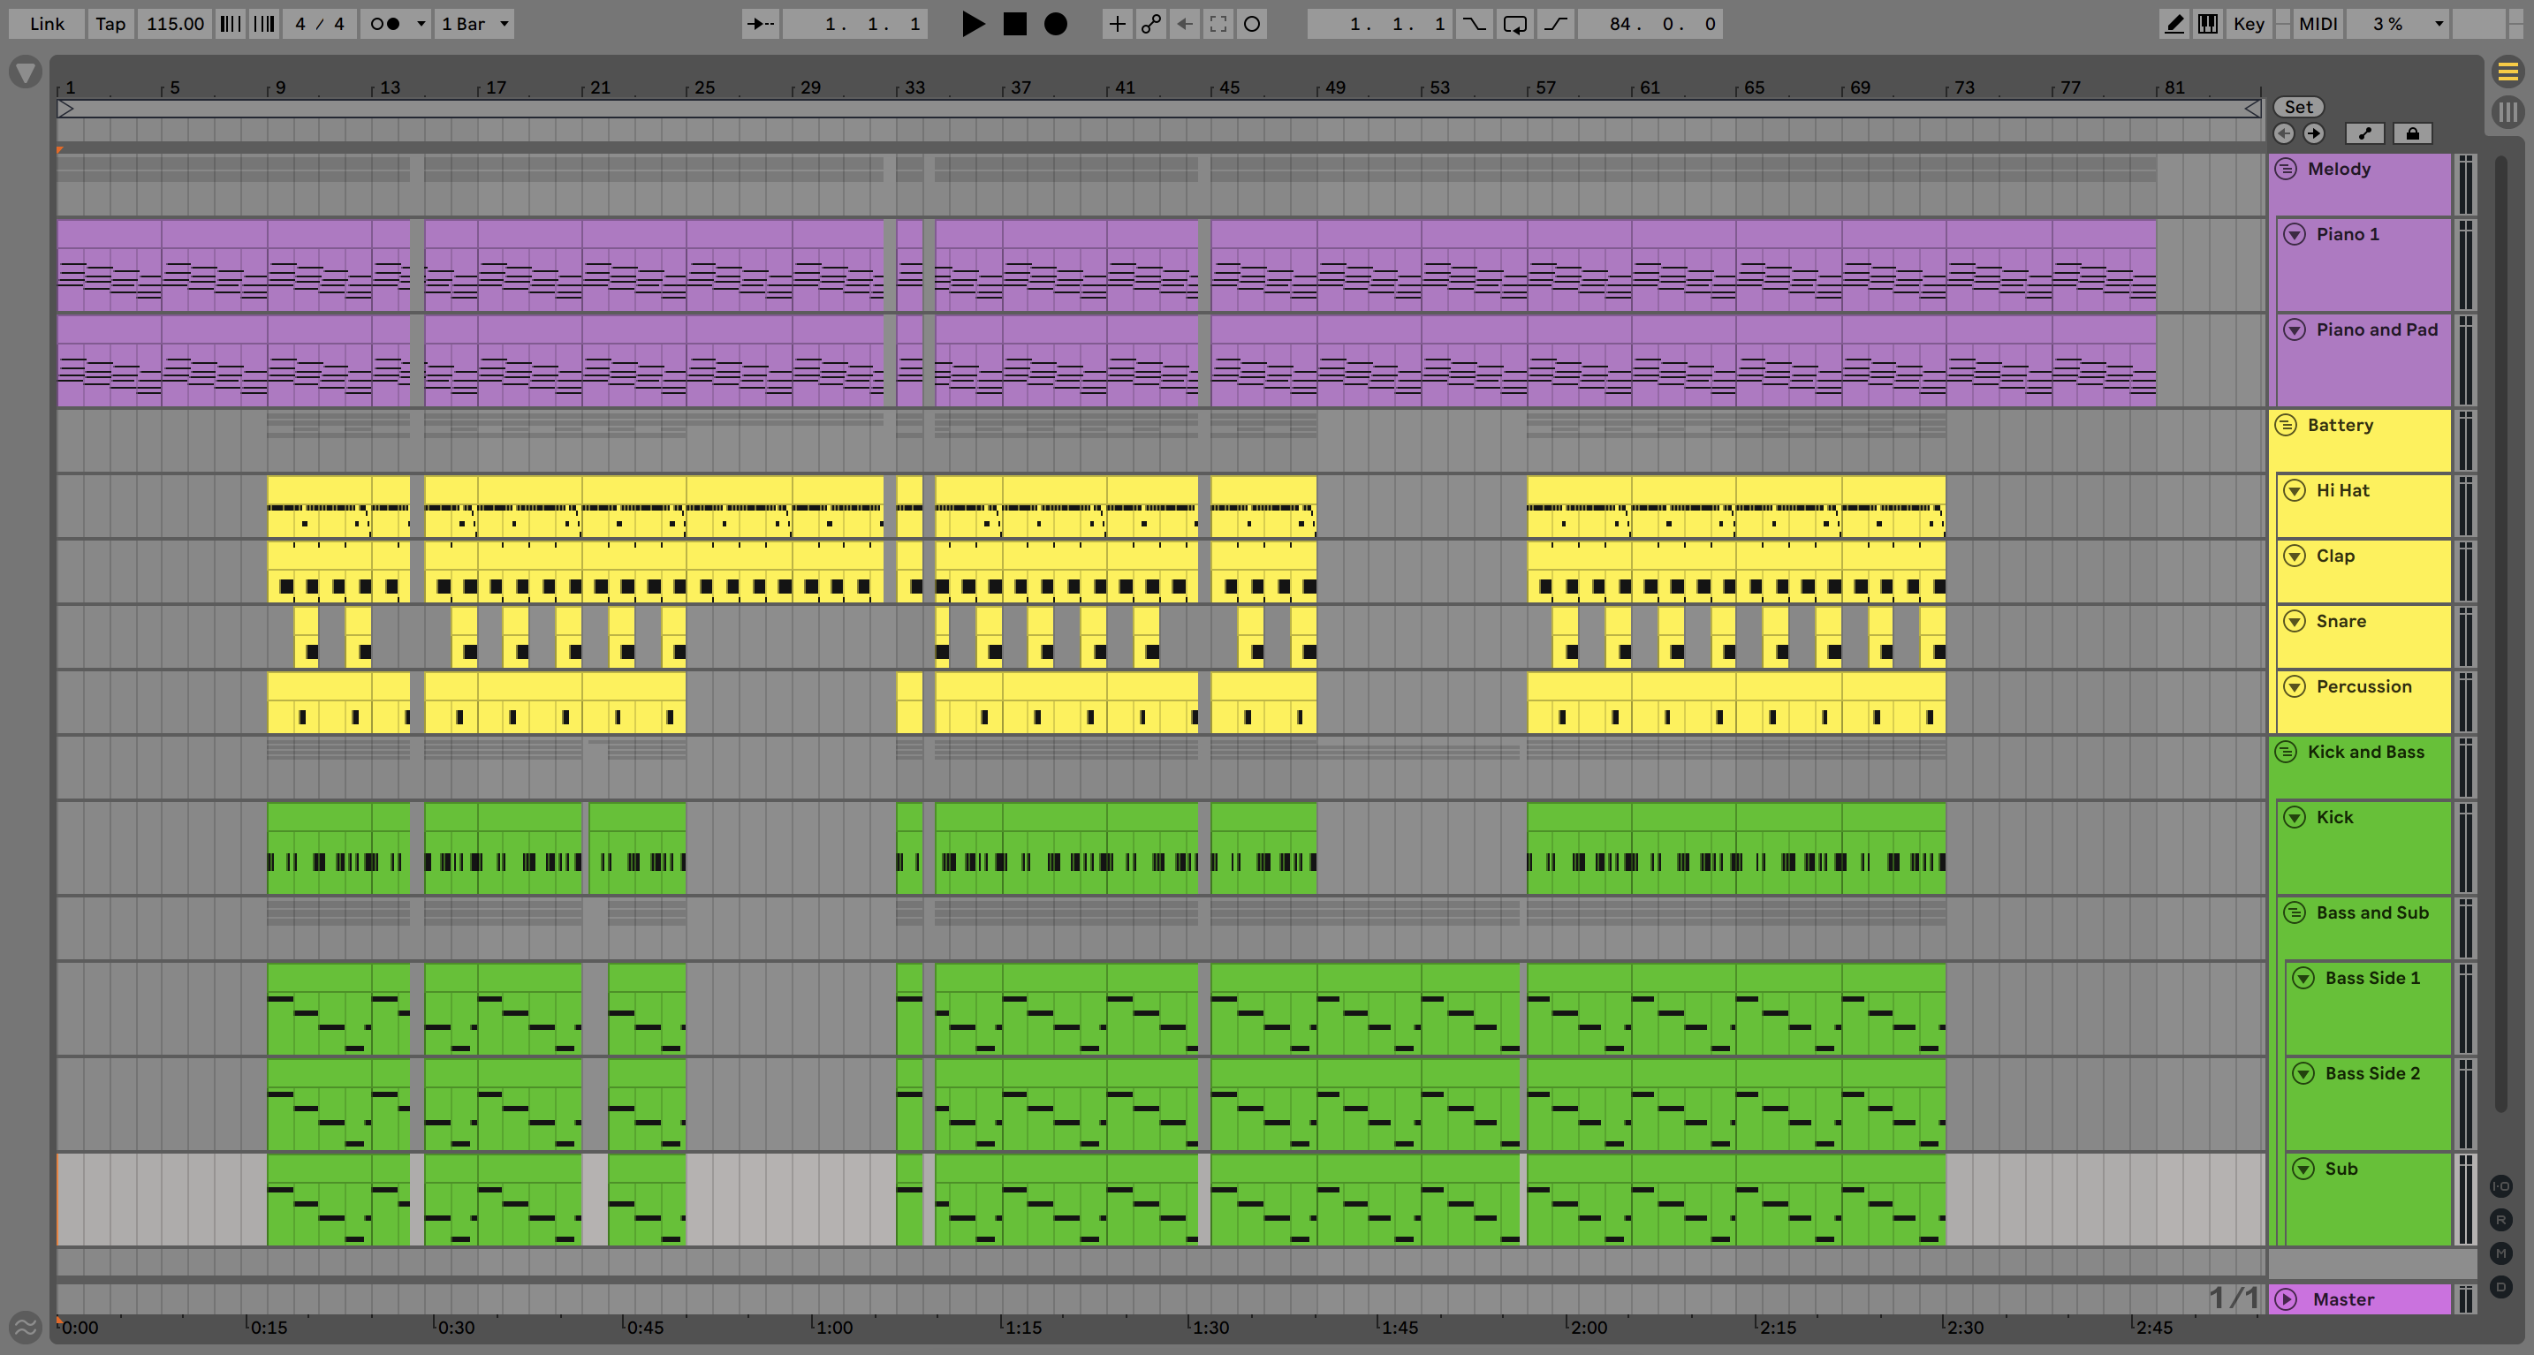2534x1355 pixels.
Task: Jump to the next locator arrow
Action: coord(2314,133)
